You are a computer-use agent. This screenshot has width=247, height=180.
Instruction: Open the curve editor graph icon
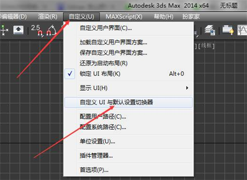coord(242,30)
